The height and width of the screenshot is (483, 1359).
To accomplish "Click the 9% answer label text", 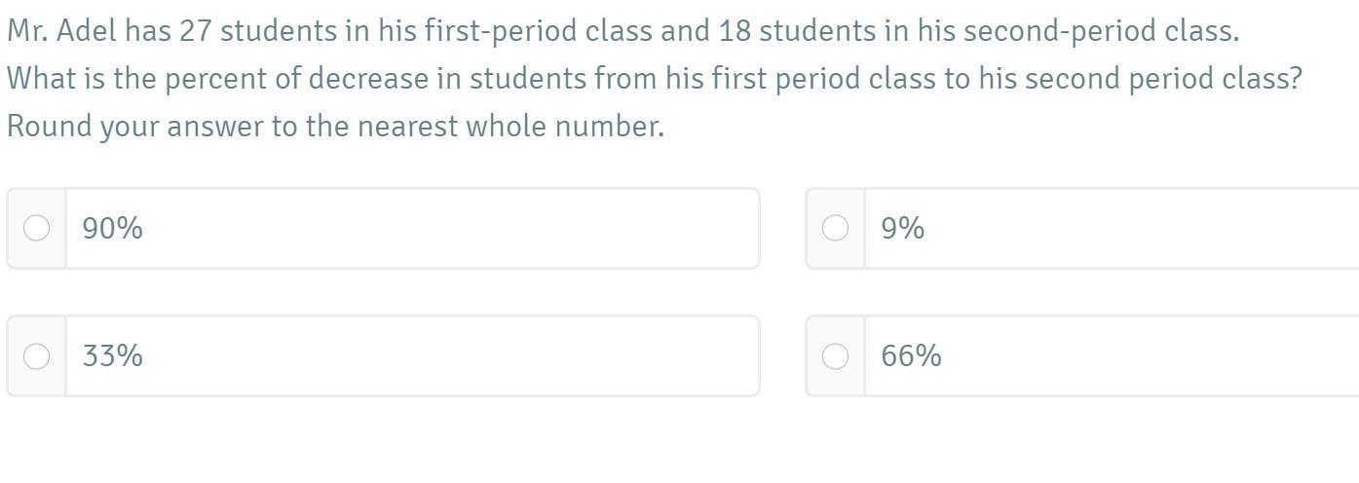I will click(903, 228).
